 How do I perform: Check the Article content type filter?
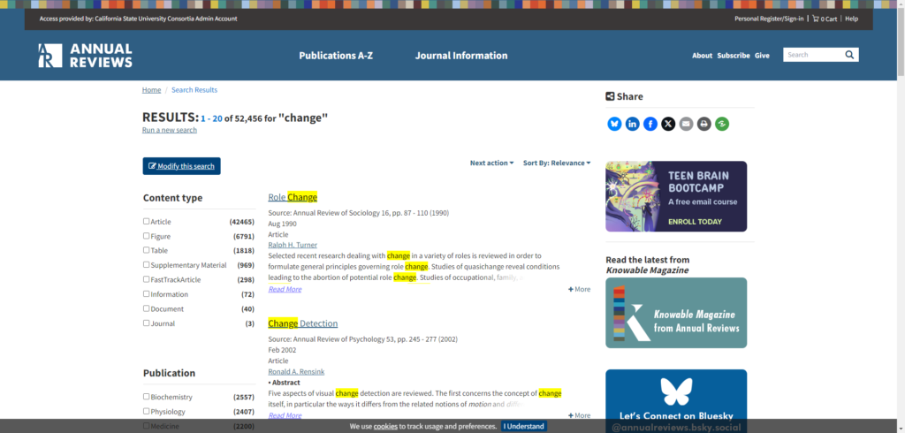click(147, 222)
